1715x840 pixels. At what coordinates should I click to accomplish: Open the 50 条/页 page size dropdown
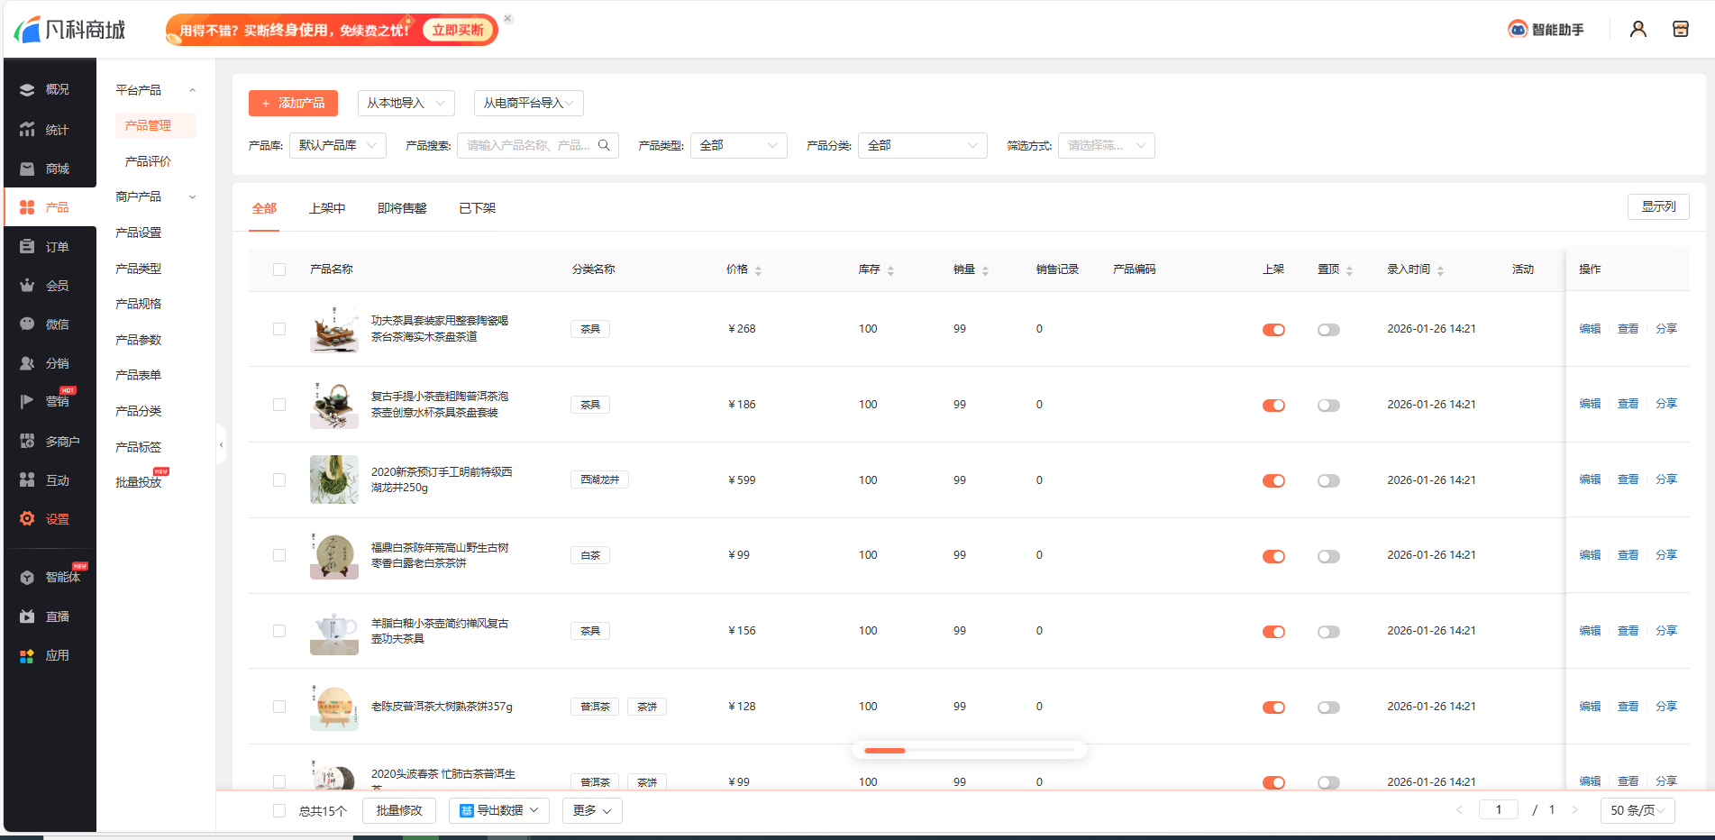(1637, 810)
